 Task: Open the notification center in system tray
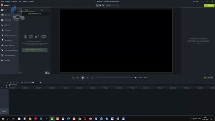(x=211, y=119)
